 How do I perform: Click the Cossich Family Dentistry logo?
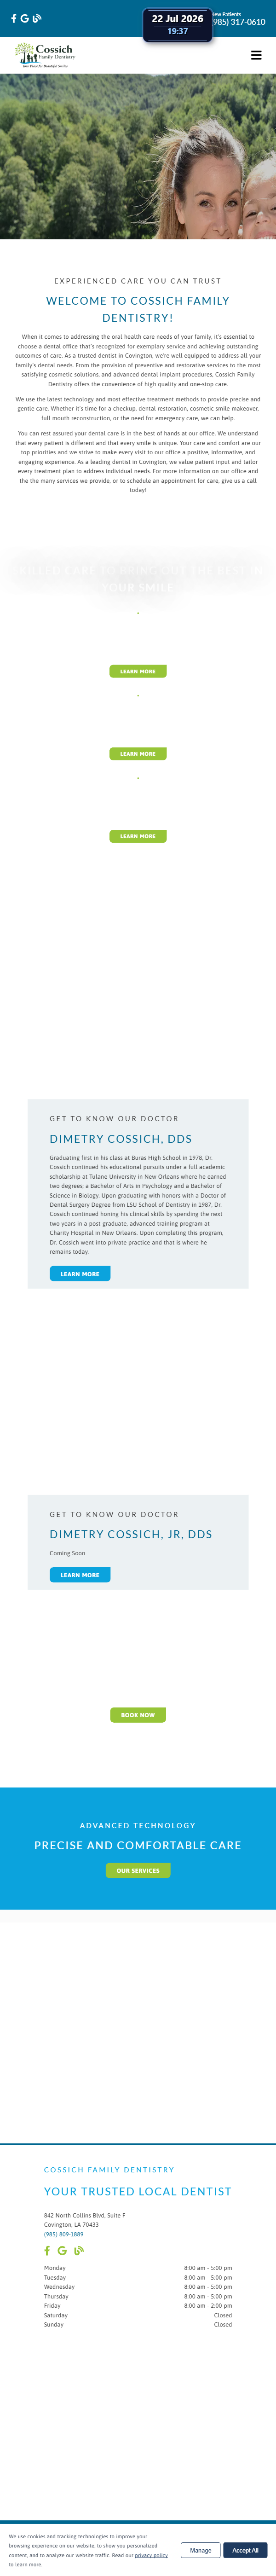coord(45,55)
